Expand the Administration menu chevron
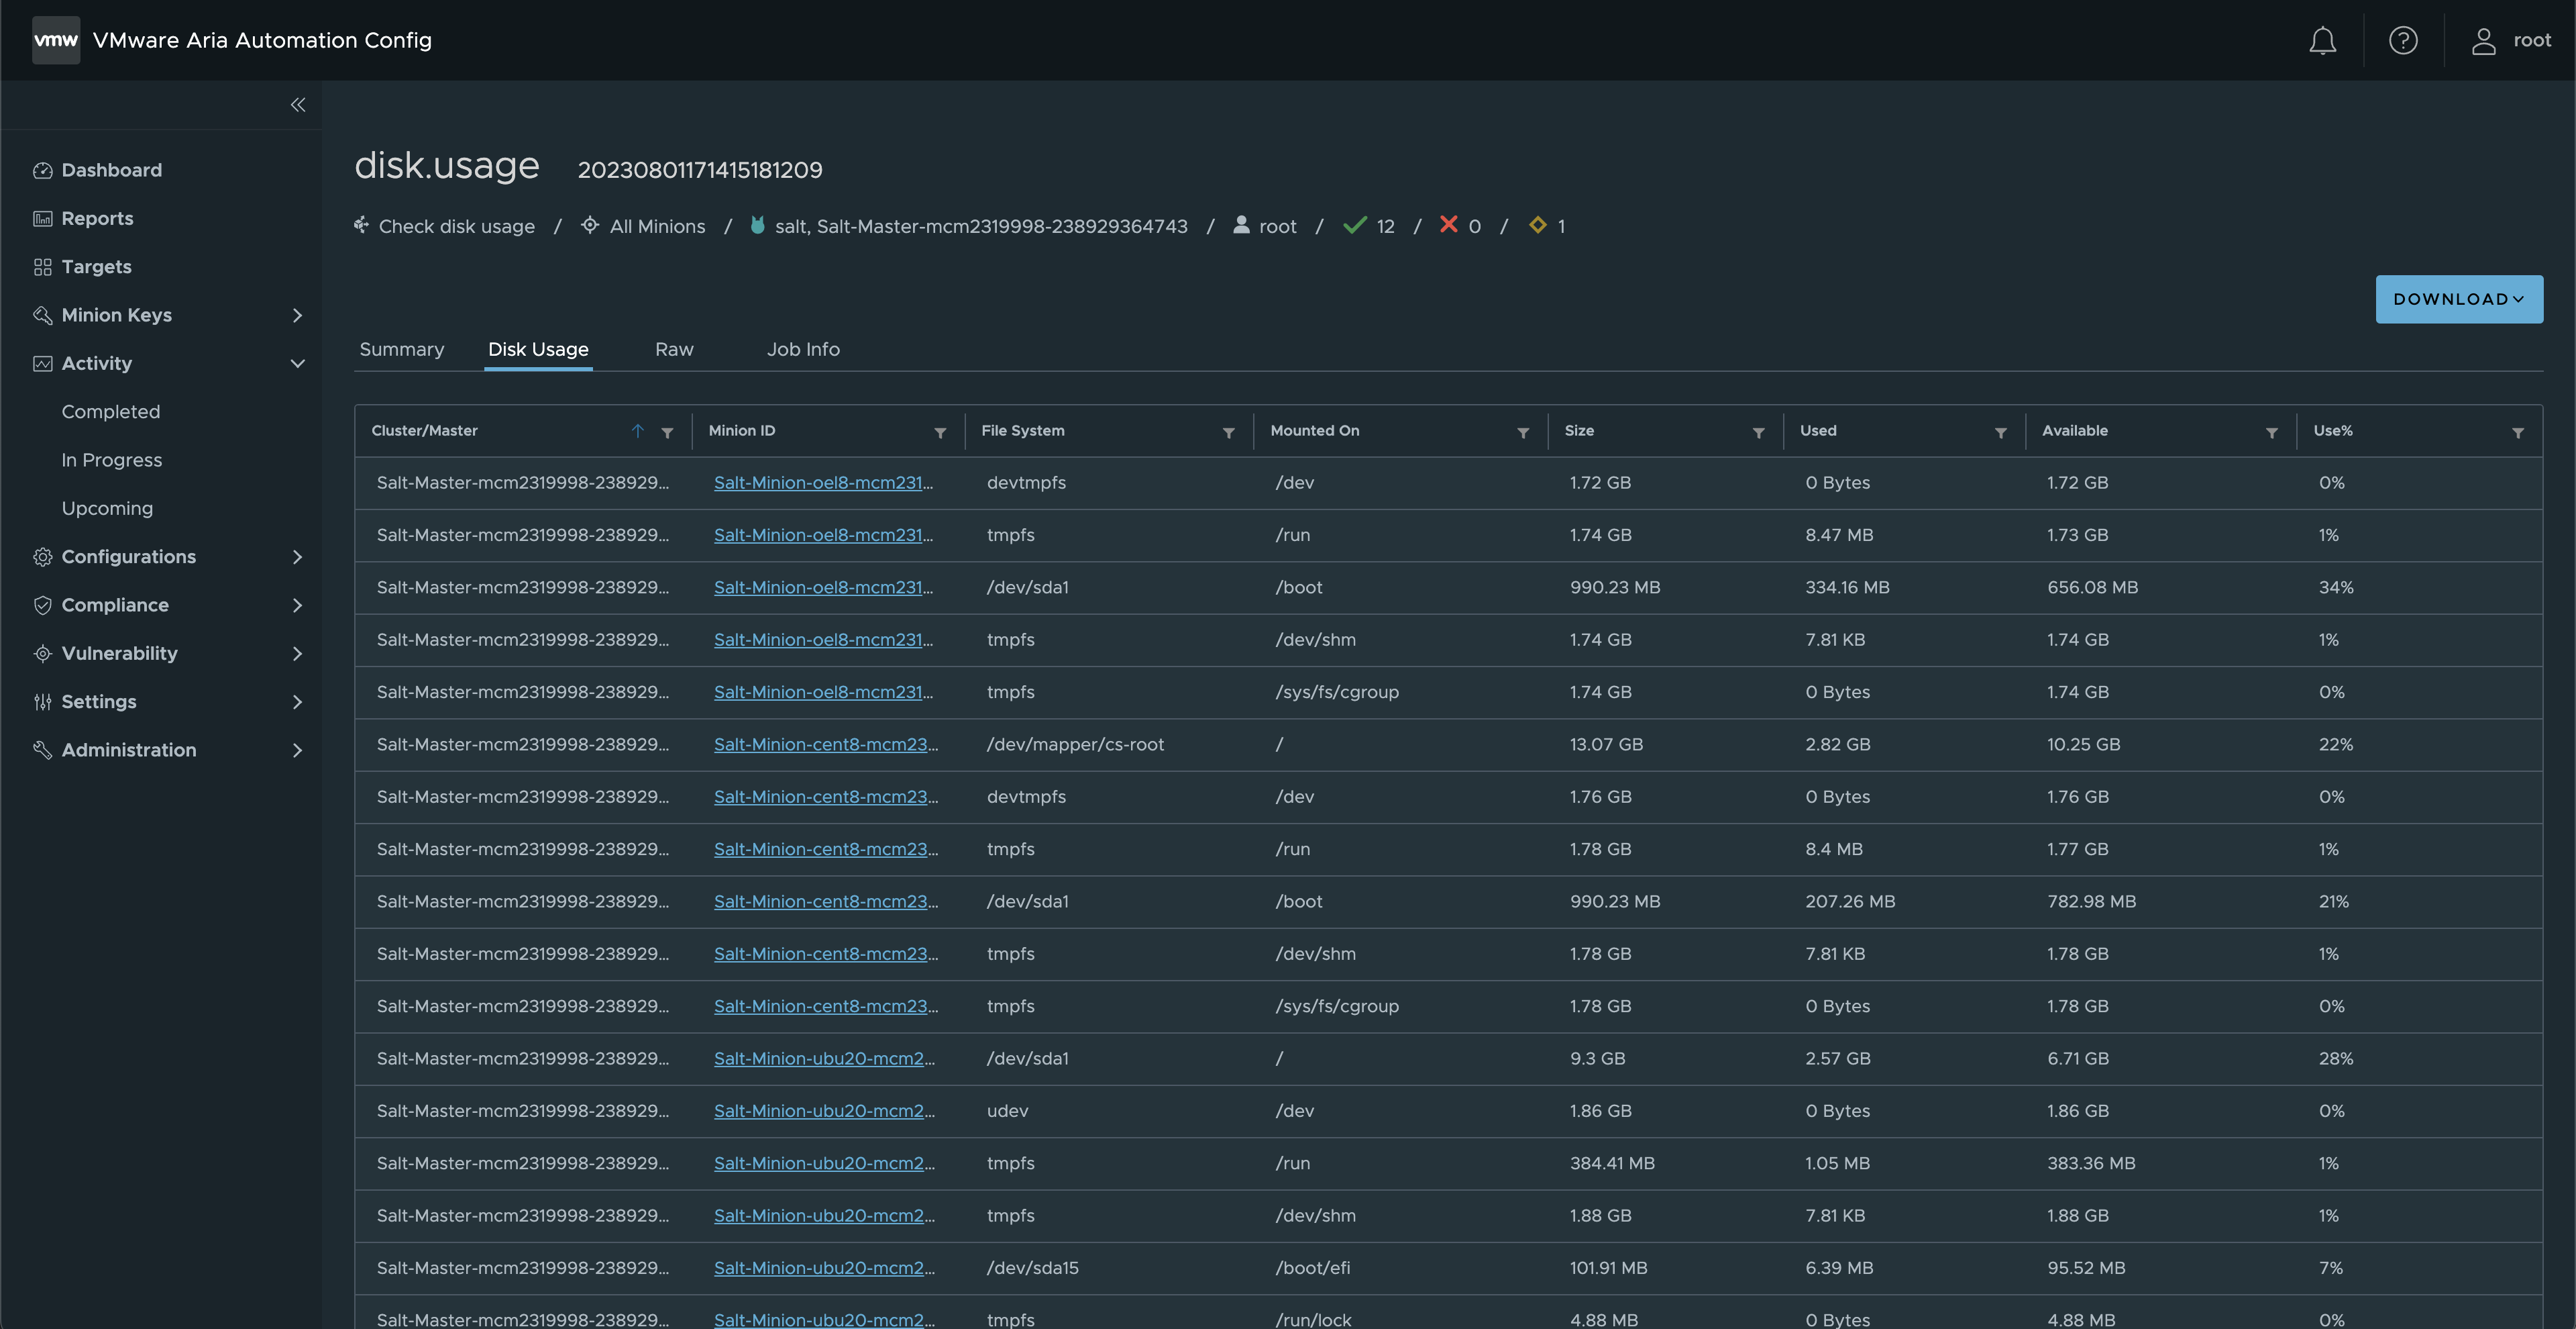Viewport: 2576px width, 1329px height. click(297, 750)
